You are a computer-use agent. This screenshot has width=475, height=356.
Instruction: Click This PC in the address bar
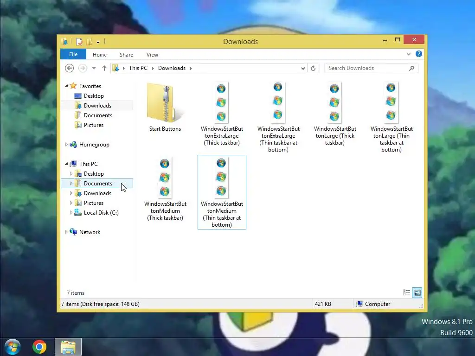pyautogui.click(x=138, y=68)
